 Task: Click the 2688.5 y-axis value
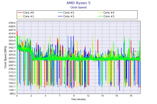pyautogui.click(x=12, y=62)
